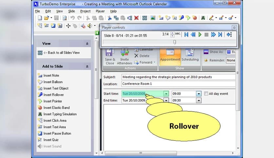Image resolution: width=274 pixels, height=158 pixels.
Task: Open the File menu
Action: click(37, 11)
